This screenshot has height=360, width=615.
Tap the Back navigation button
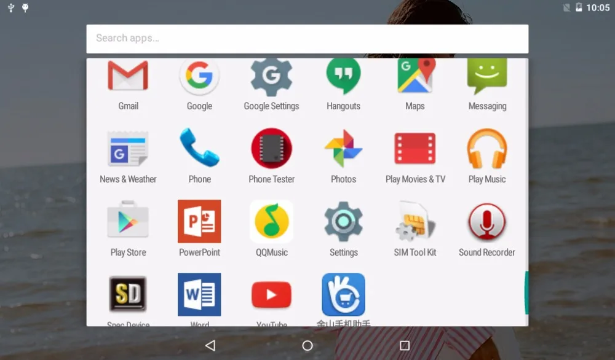point(210,345)
